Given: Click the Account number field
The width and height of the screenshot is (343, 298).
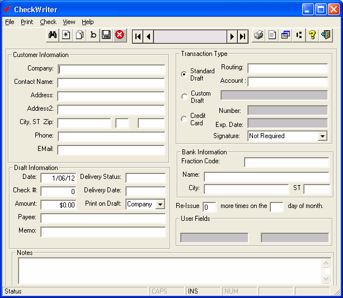Looking at the screenshot, I should tap(288, 82).
